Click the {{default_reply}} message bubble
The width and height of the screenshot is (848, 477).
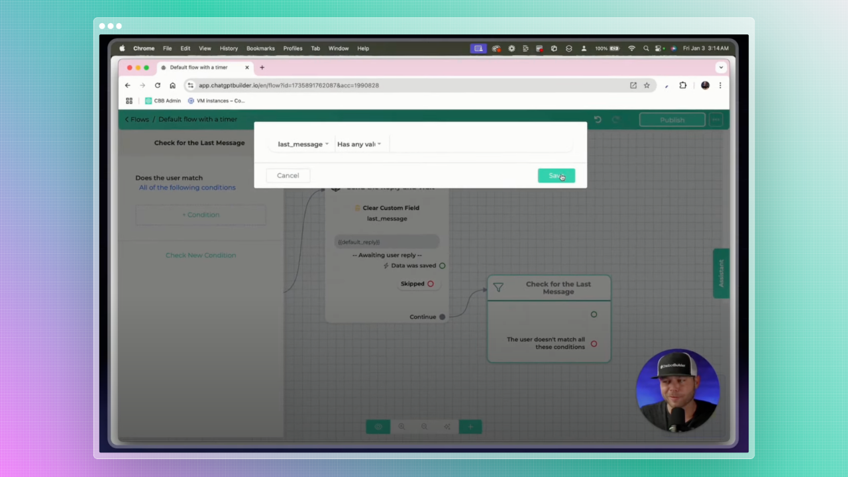(x=386, y=242)
